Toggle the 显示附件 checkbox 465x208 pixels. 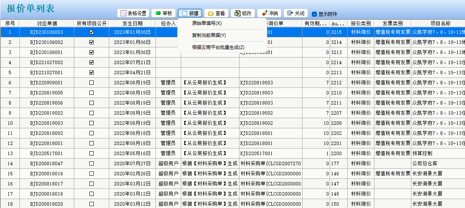[314, 14]
